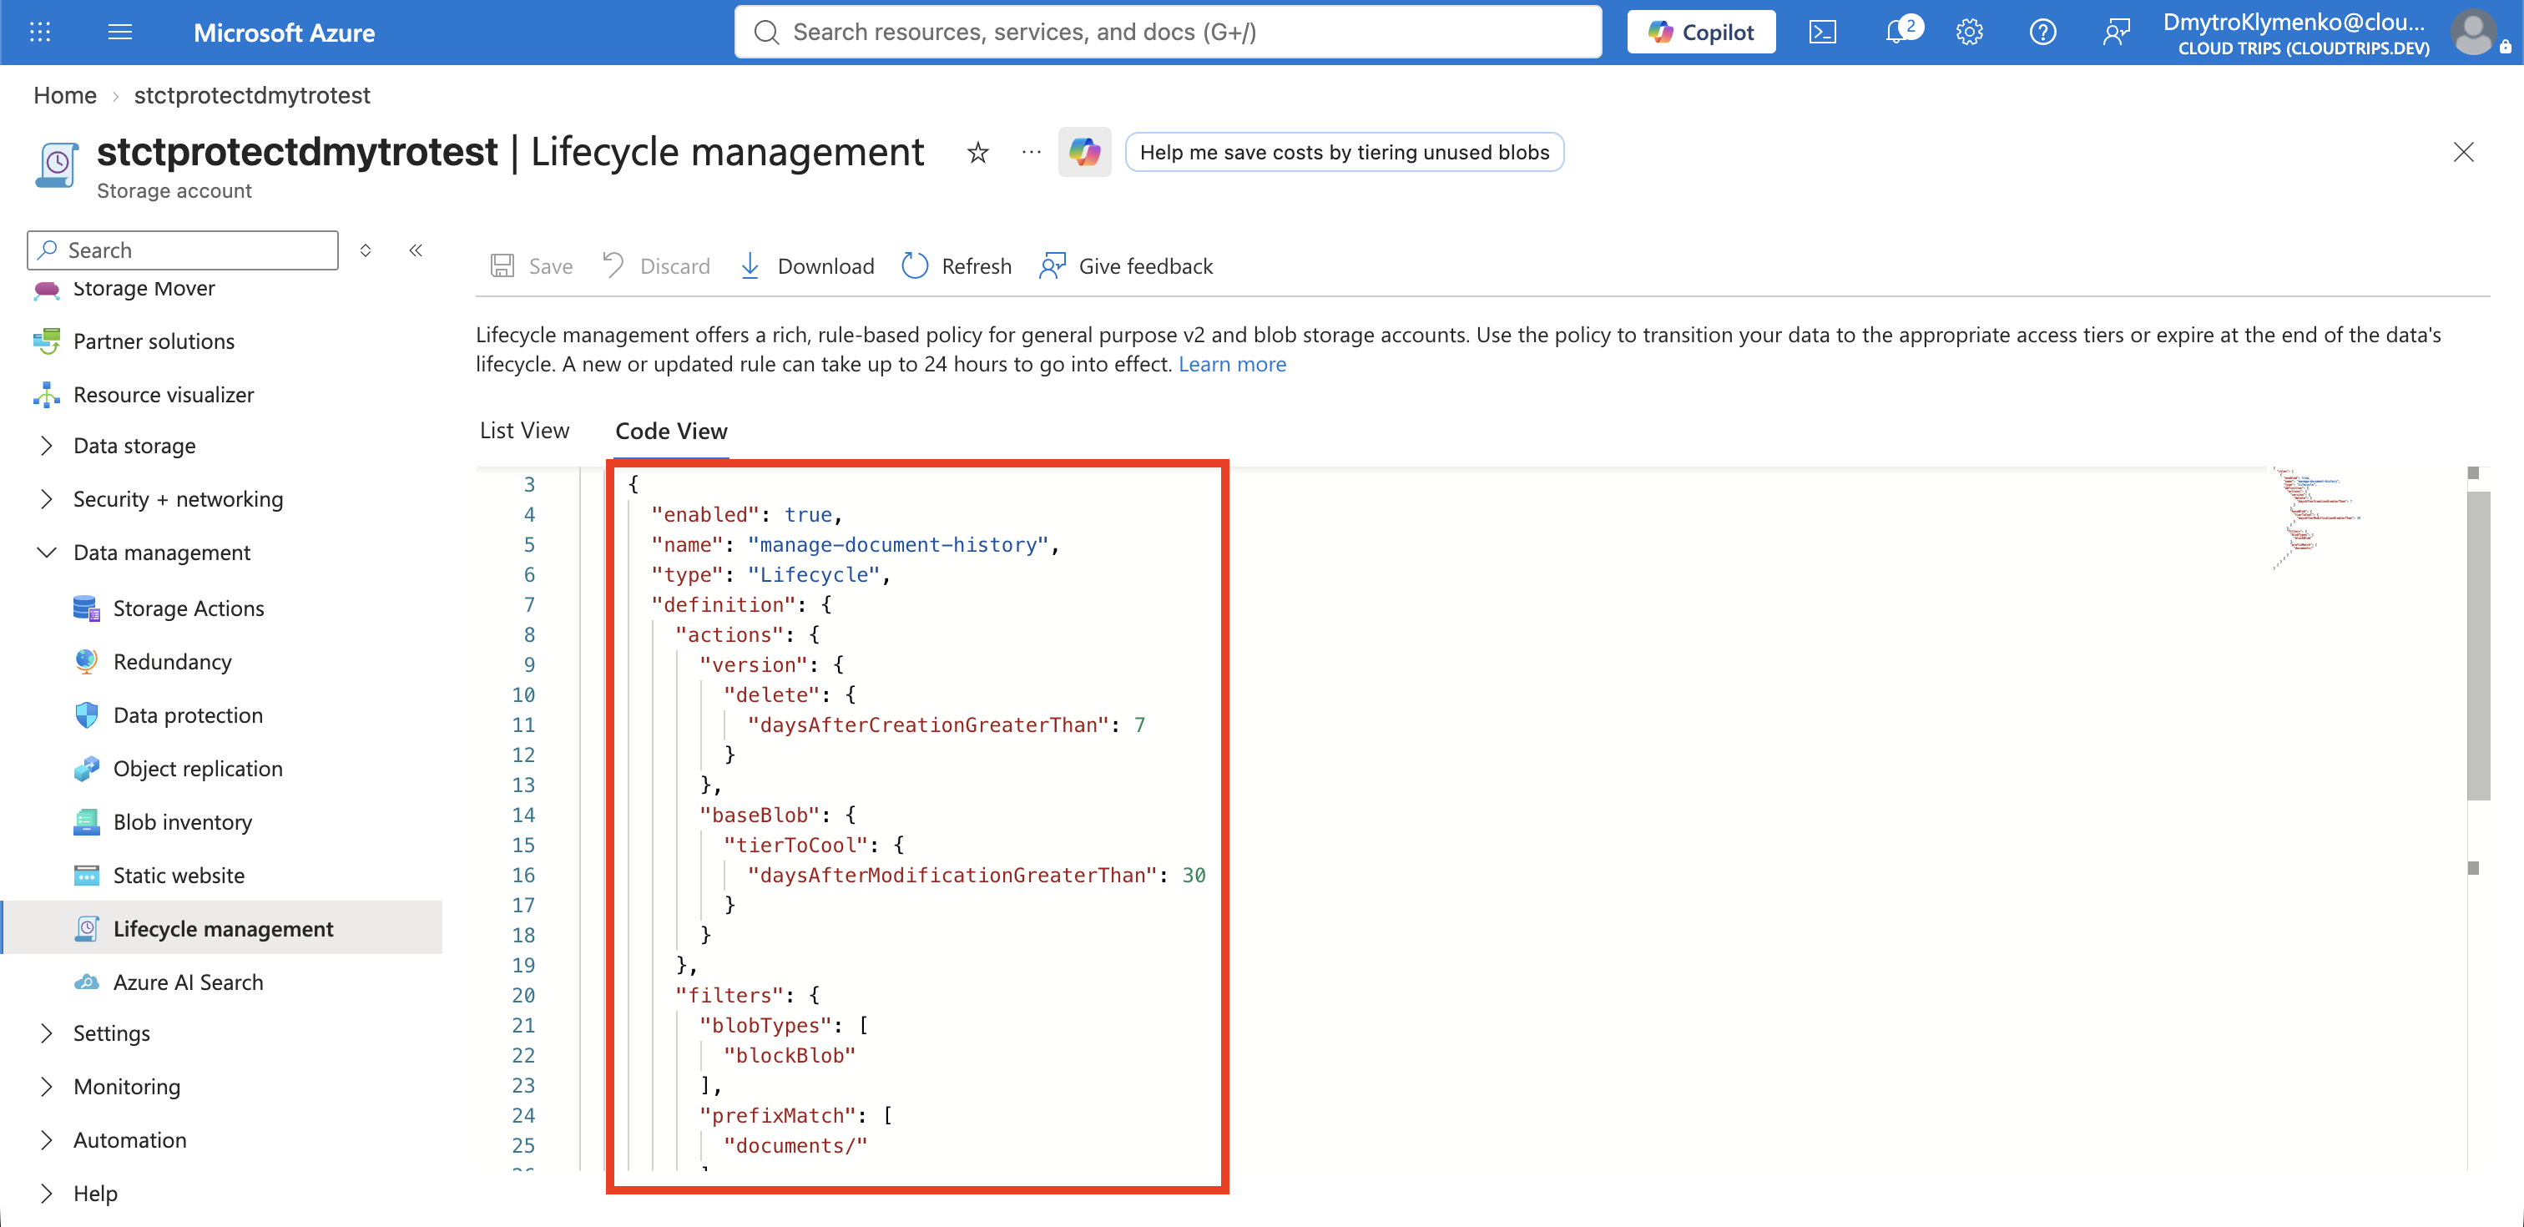
Task: Toggle expand-all arrows beside sidebar search
Action: click(366, 250)
